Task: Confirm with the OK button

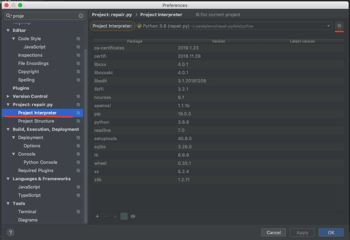Action: pyautogui.click(x=331, y=232)
